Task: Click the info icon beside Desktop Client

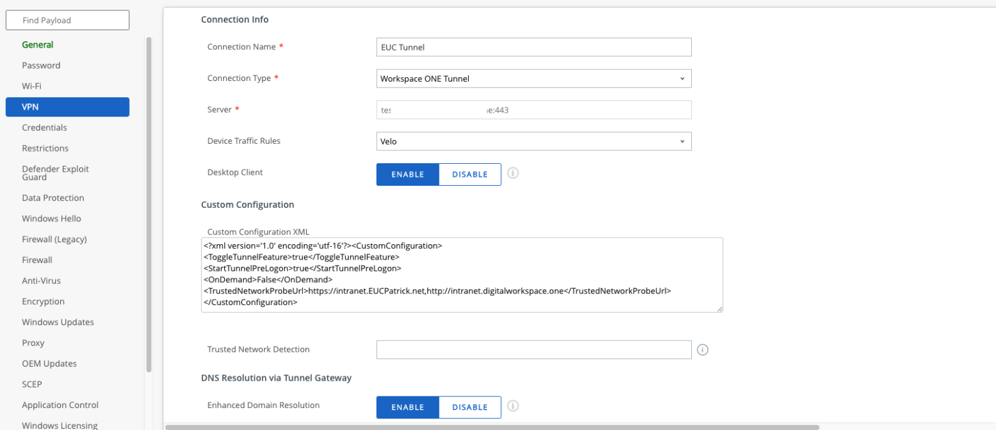Action: (513, 174)
